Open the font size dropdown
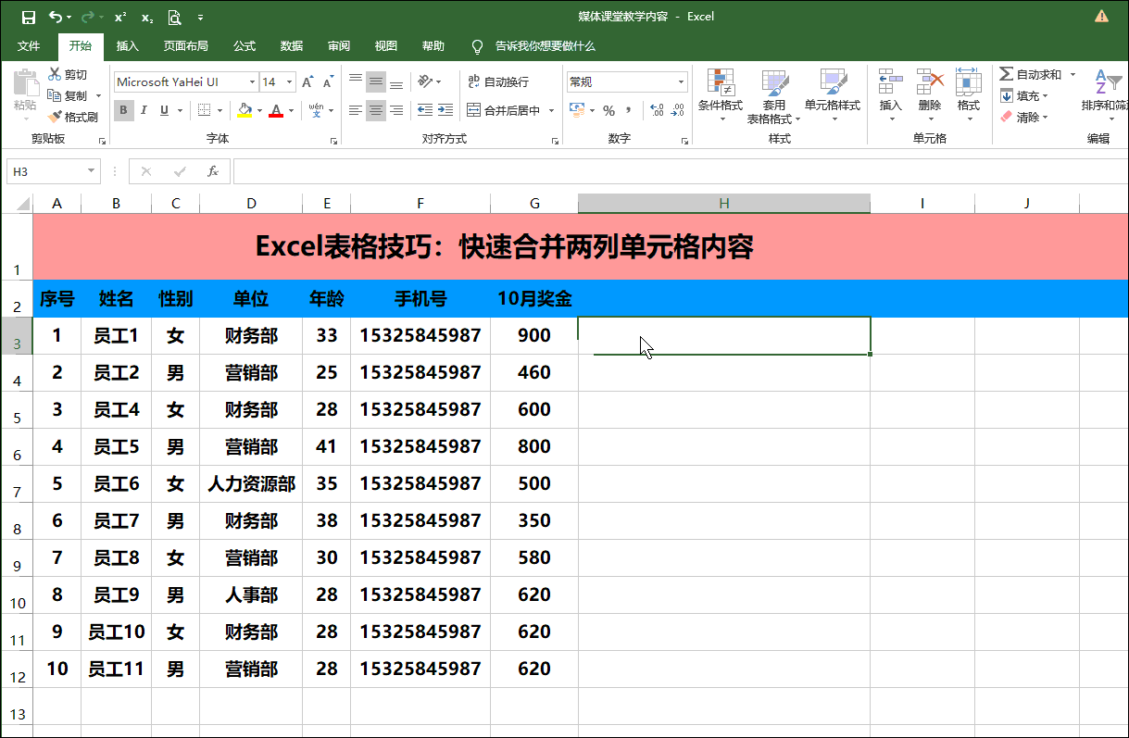 point(290,81)
